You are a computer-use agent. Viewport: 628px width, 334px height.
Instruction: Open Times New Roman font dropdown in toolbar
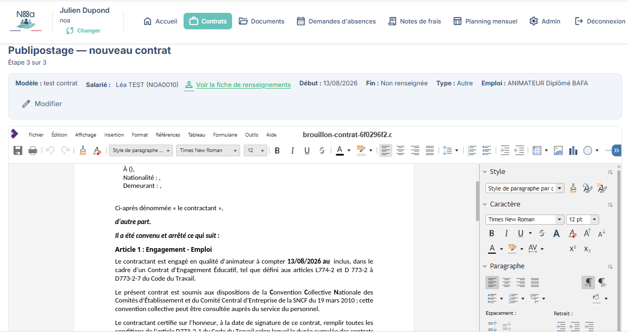208,150
